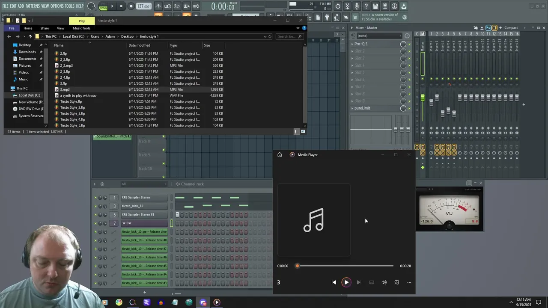Screen dimensions: 548x308
Task: Click the FL Studio record button
Action: pyautogui.click(x=131, y=6)
